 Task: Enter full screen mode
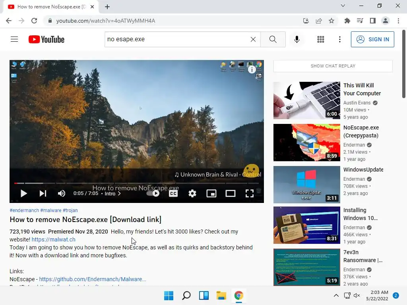(250, 193)
